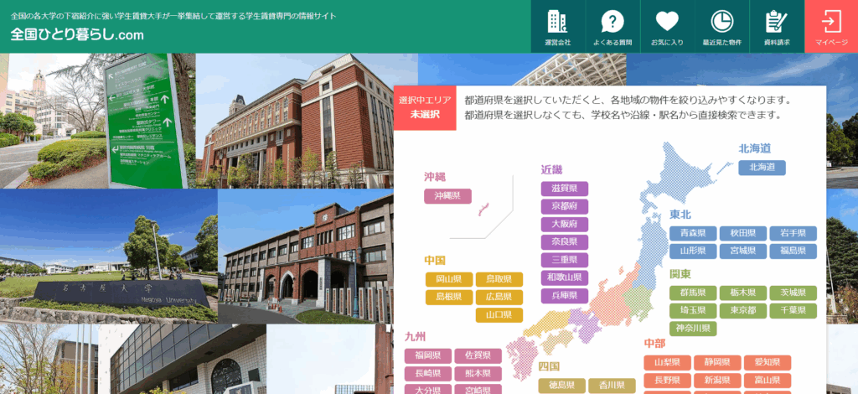Select 広島県 prefecture button
The height and width of the screenshot is (394, 858).
click(499, 297)
